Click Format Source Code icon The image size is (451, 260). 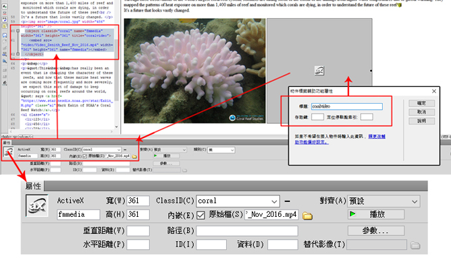[x=5, y=84]
